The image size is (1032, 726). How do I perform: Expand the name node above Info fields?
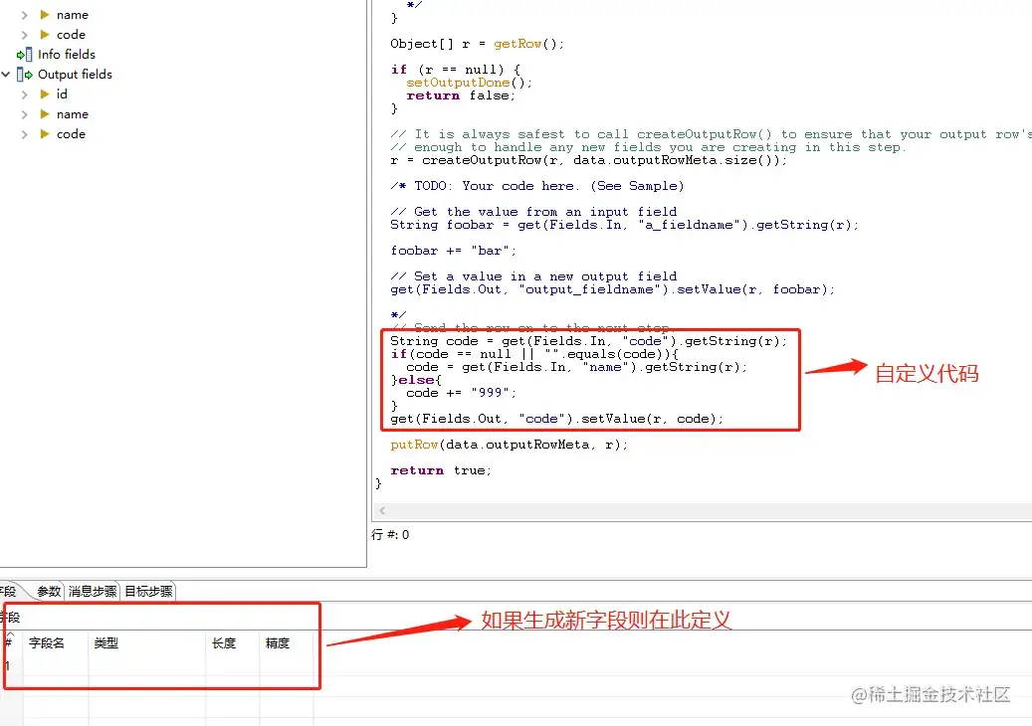[24, 15]
